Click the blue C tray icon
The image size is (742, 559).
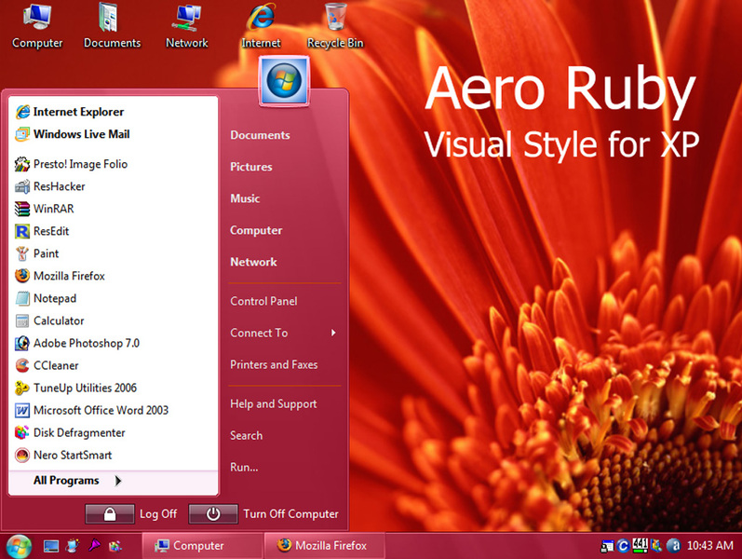(x=623, y=546)
